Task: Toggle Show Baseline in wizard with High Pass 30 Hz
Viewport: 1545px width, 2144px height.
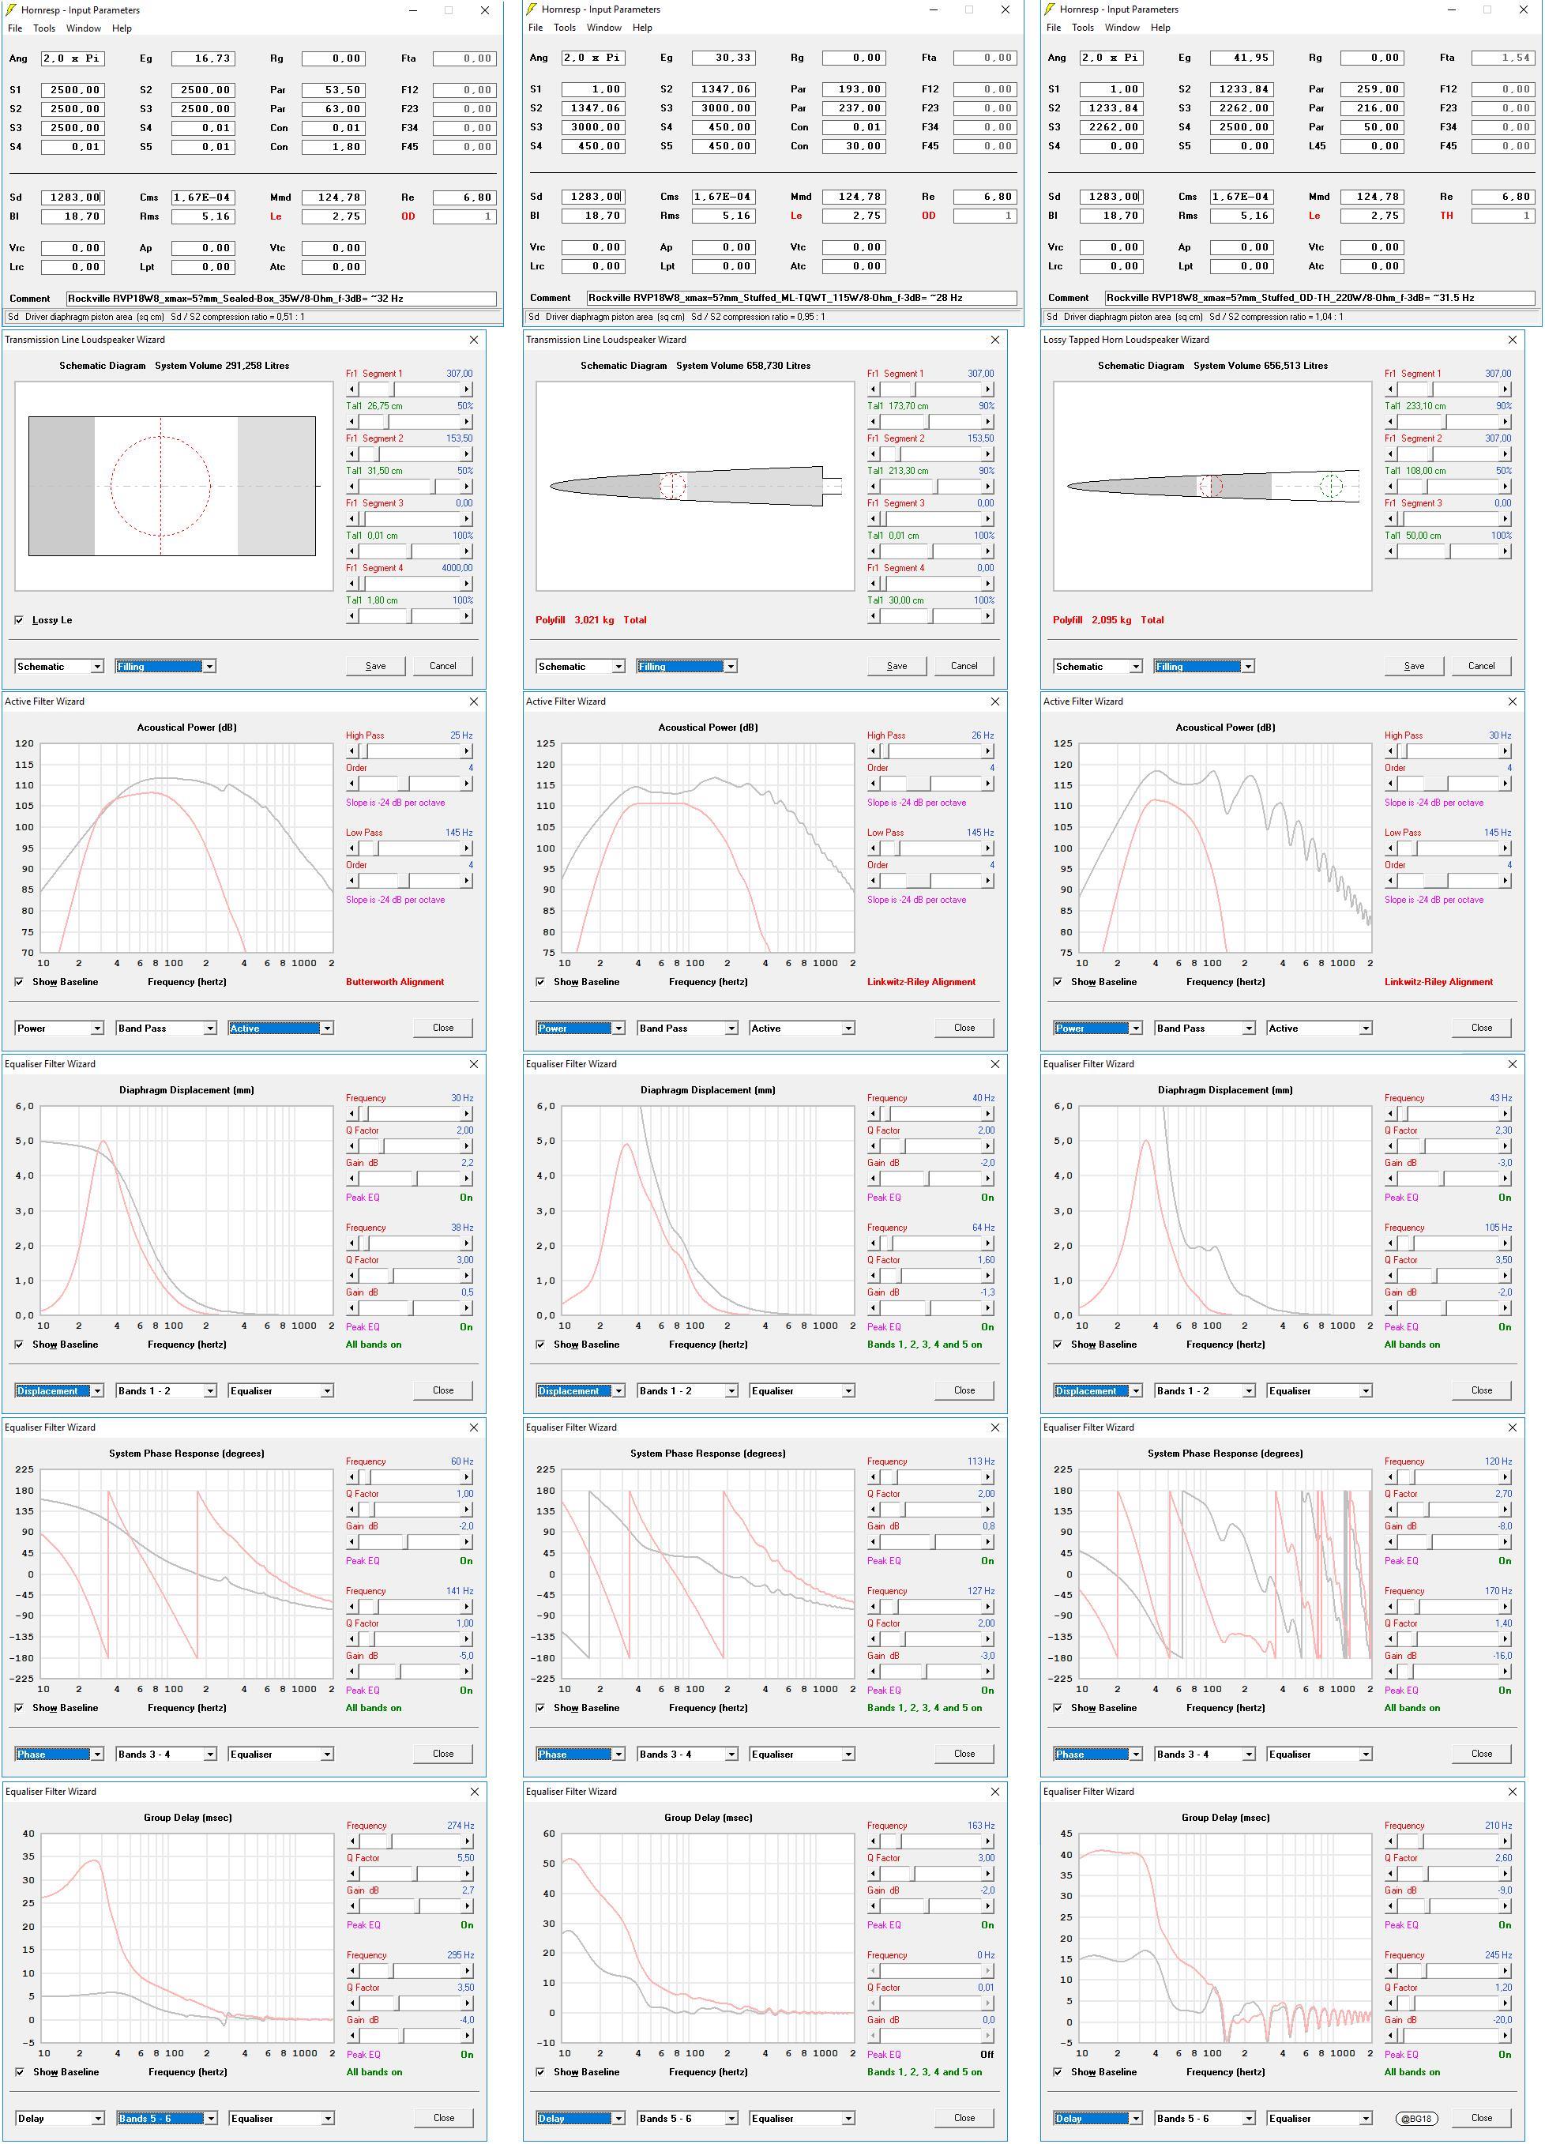Action: [1058, 981]
